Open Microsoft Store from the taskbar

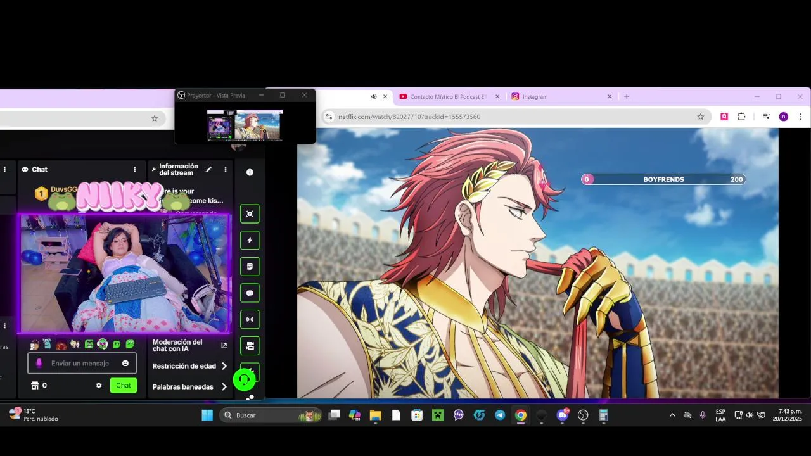pyautogui.click(x=417, y=415)
